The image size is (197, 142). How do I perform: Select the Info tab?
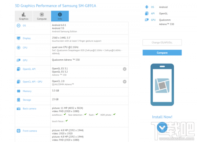coord(60,16)
